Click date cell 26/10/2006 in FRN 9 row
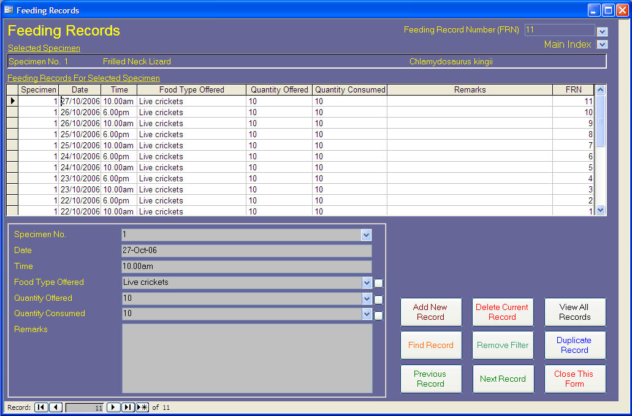The width and height of the screenshot is (632, 416). (x=80, y=123)
